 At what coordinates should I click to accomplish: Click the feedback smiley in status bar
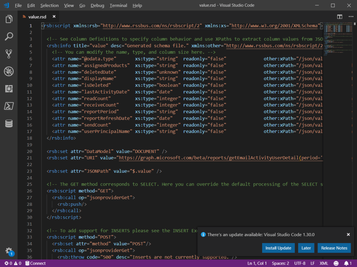coord(336,263)
